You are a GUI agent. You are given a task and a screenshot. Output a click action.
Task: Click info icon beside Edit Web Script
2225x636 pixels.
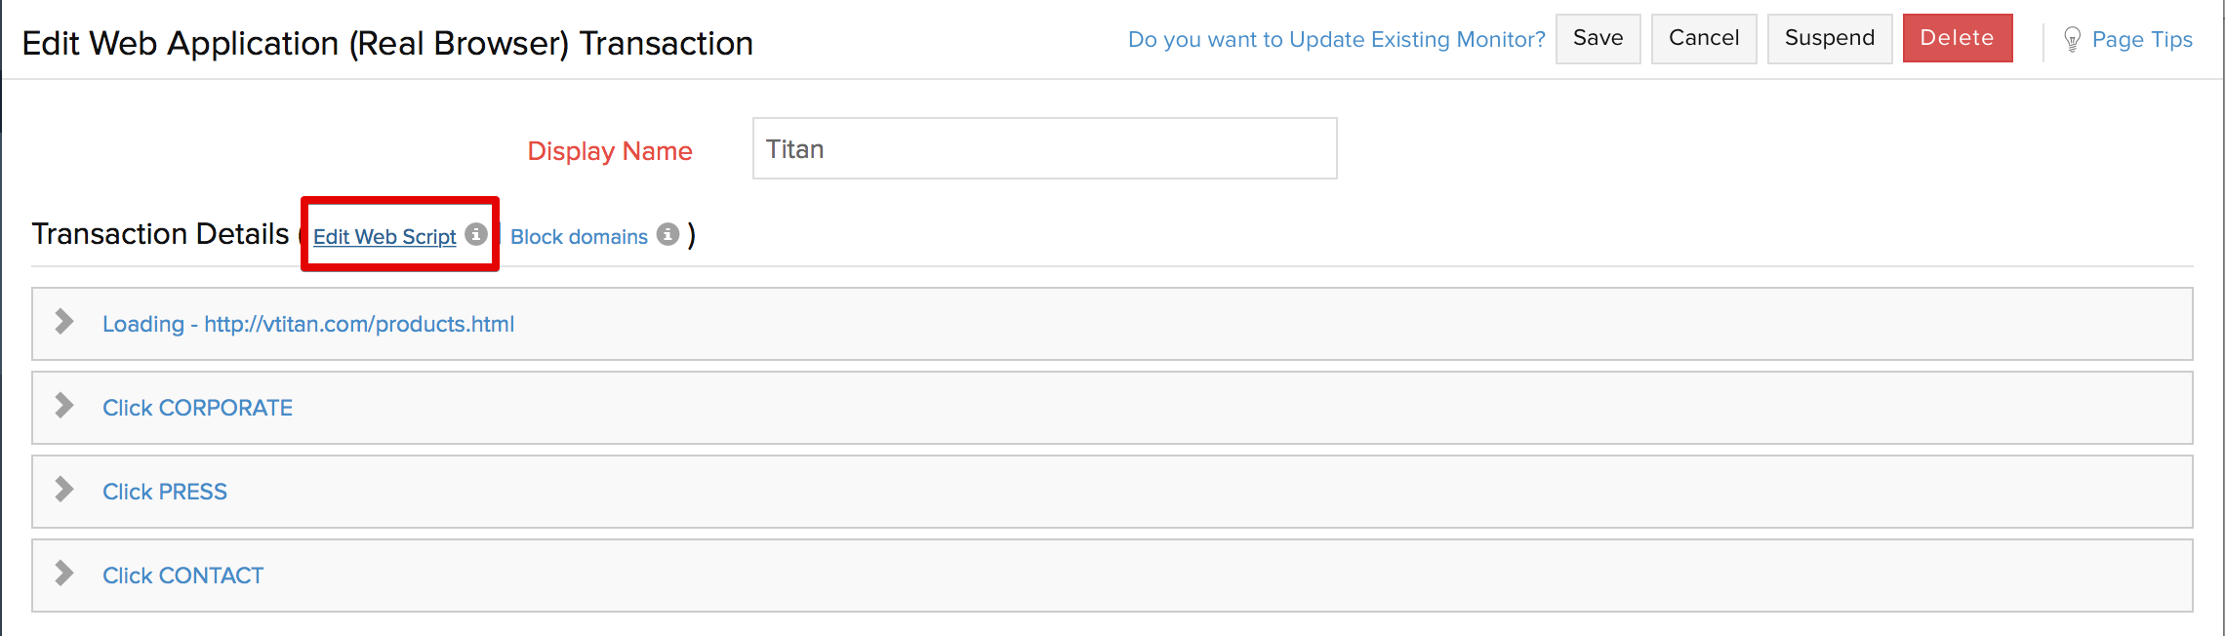pyautogui.click(x=476, y=235)
